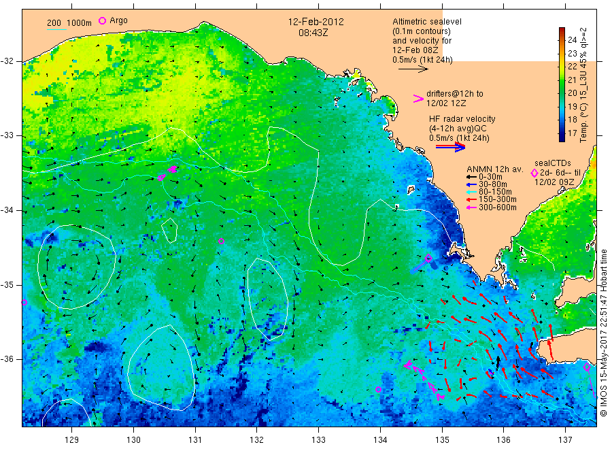The image size is (612, 449).
Task: Click the longitude axis label '129'
Action: (72, 440)
